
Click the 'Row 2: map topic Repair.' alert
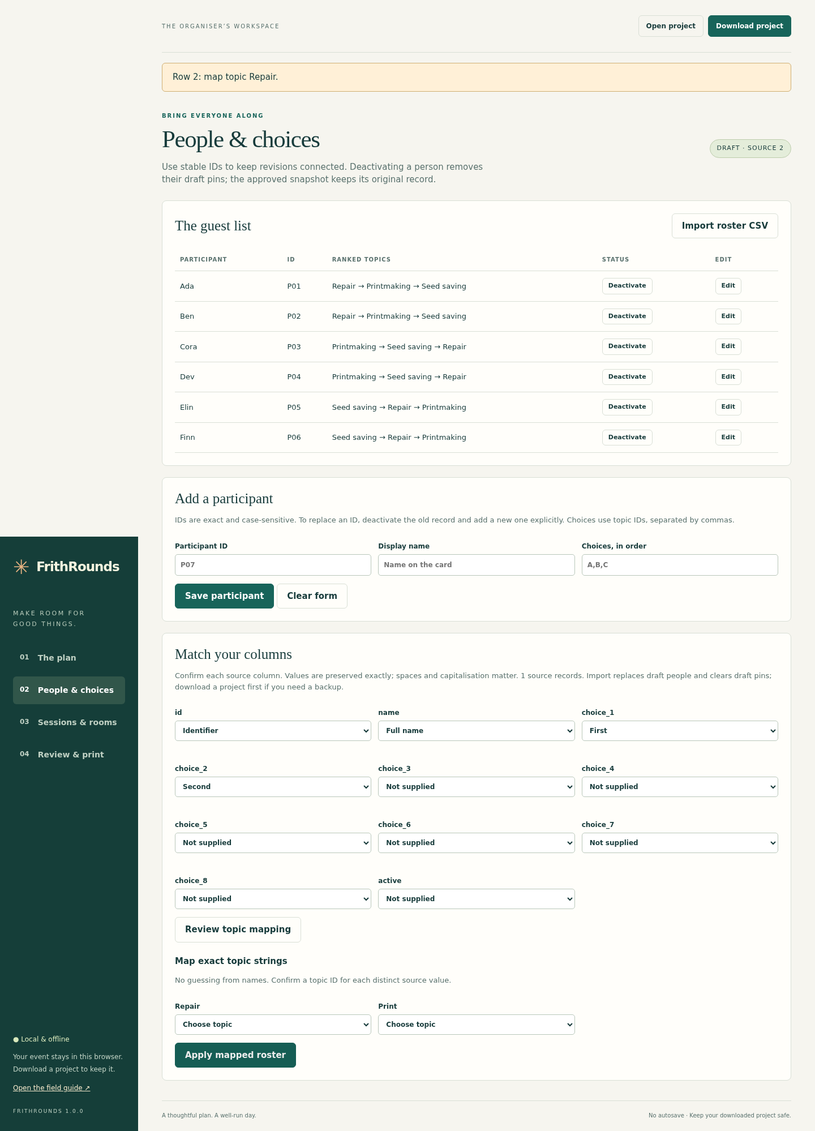coord(476,77)
